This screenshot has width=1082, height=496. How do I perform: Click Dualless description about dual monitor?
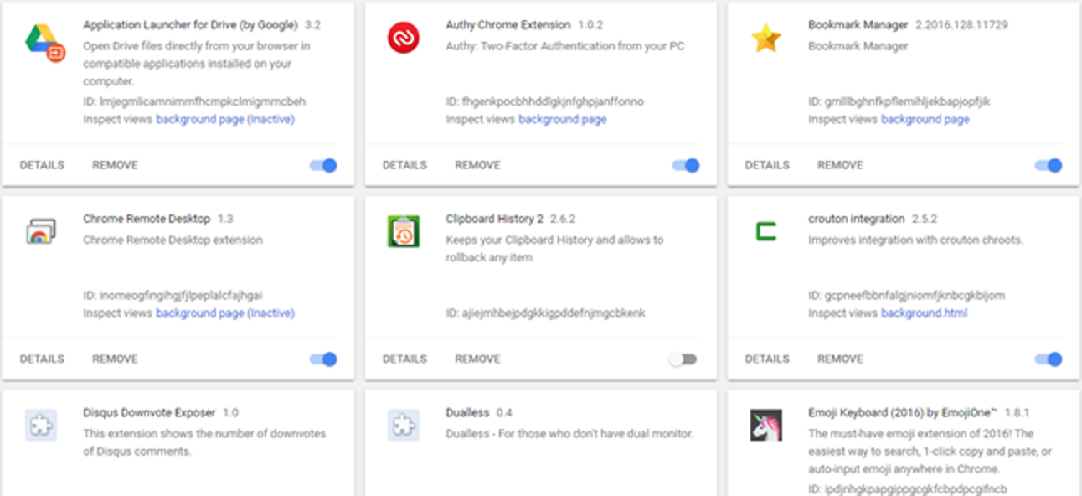[x=569, y=433]
